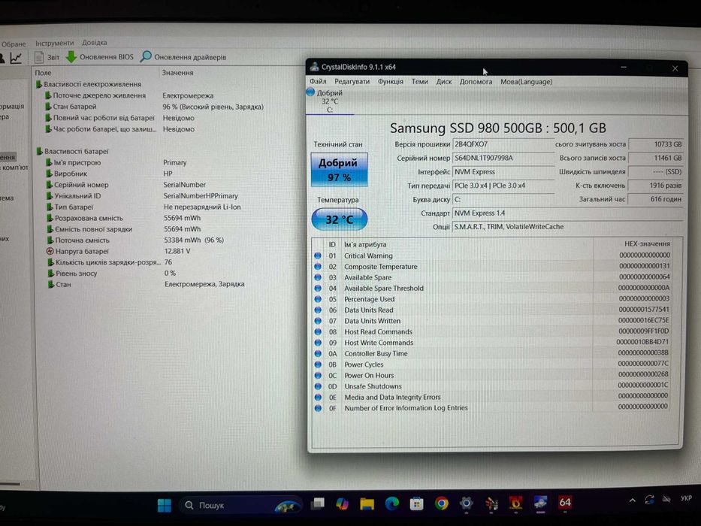Image resolution: width=701 pixels, height=526 pixels.
Task: Open Microsoft Store from the taskbar
Action: coord(417,503)
